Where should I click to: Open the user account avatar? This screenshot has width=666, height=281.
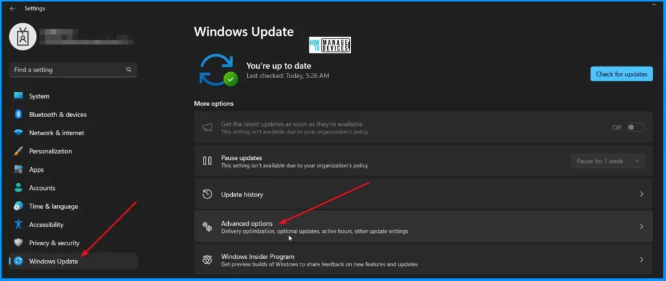23,37
